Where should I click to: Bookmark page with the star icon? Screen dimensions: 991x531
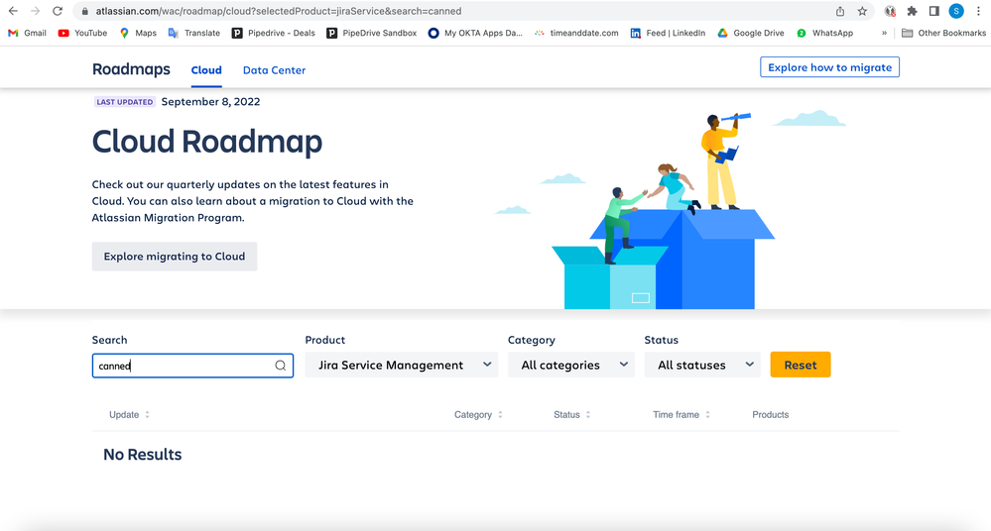point(862,11)
